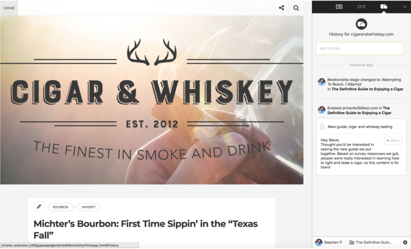Image resolution: width=411 pixels, height=249 pixels.
Task: Close the extension side panel
Action: click(405, 7)
